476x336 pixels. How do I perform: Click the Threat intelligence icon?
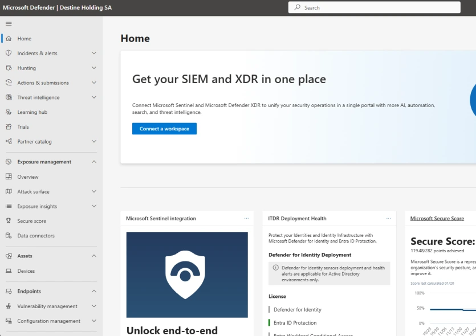pyautogui.click(x=9, y=97)
